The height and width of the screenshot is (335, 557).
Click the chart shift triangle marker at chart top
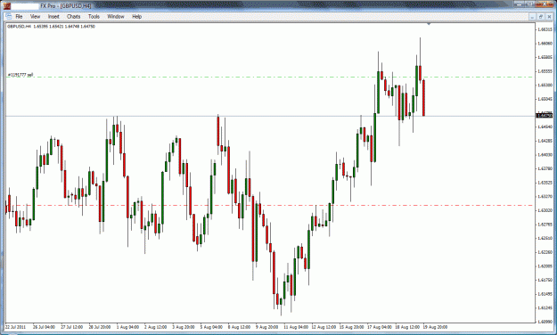(430, 24)
